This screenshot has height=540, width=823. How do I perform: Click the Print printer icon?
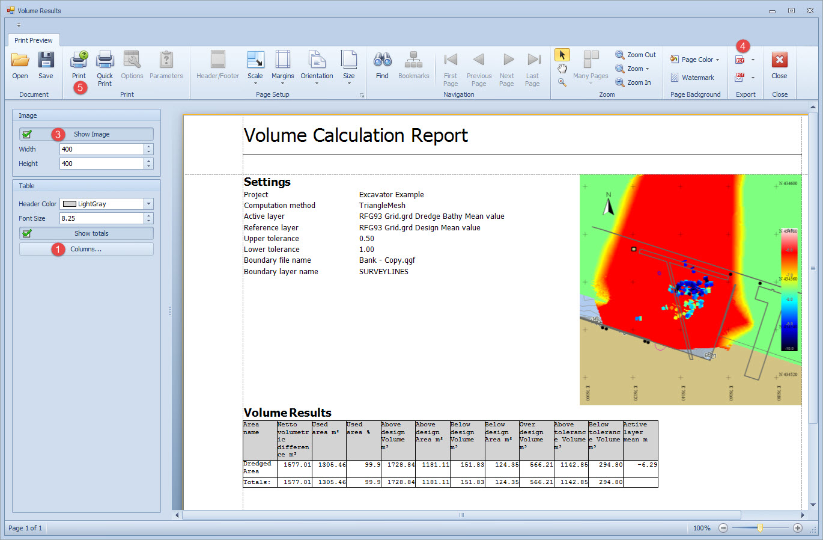[79, 60]
